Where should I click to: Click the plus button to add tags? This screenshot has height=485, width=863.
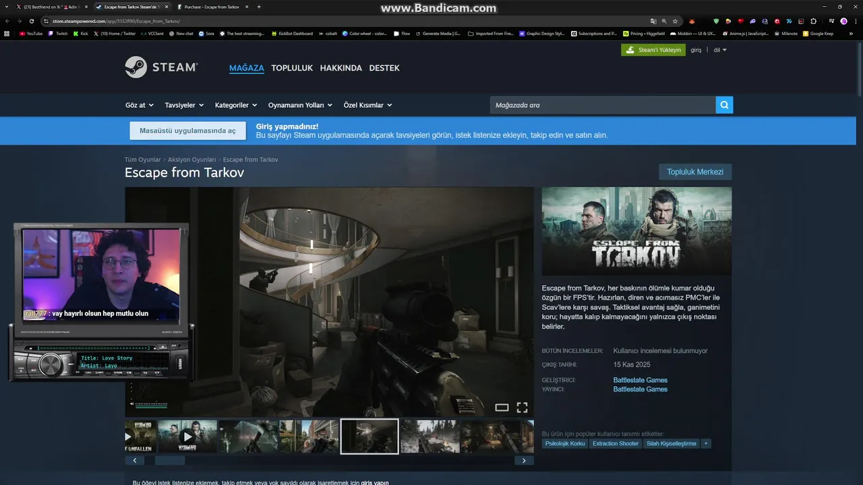[x=706, y=443]
